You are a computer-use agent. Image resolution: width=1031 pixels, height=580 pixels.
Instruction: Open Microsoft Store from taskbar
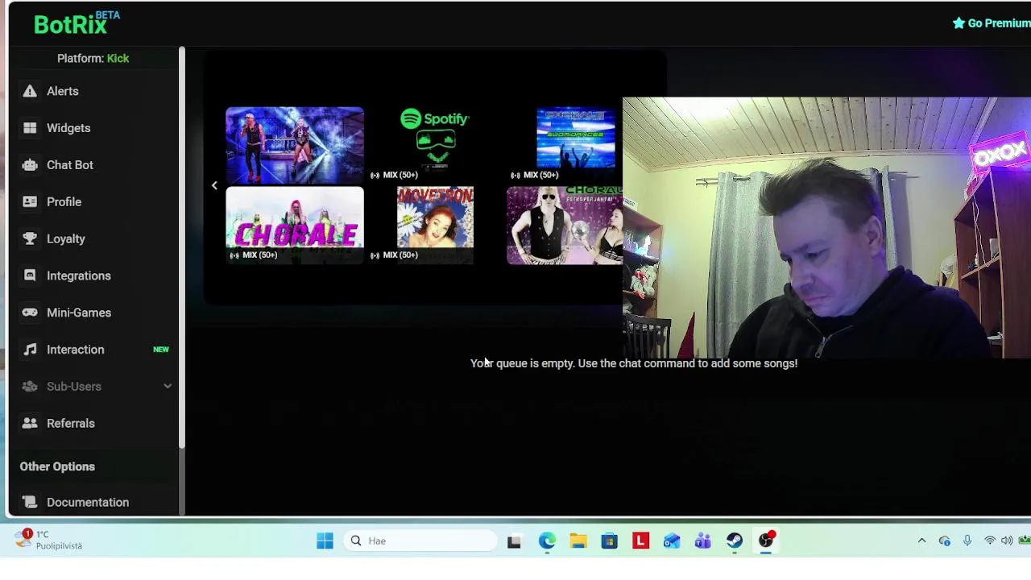(x=609, y=541)
